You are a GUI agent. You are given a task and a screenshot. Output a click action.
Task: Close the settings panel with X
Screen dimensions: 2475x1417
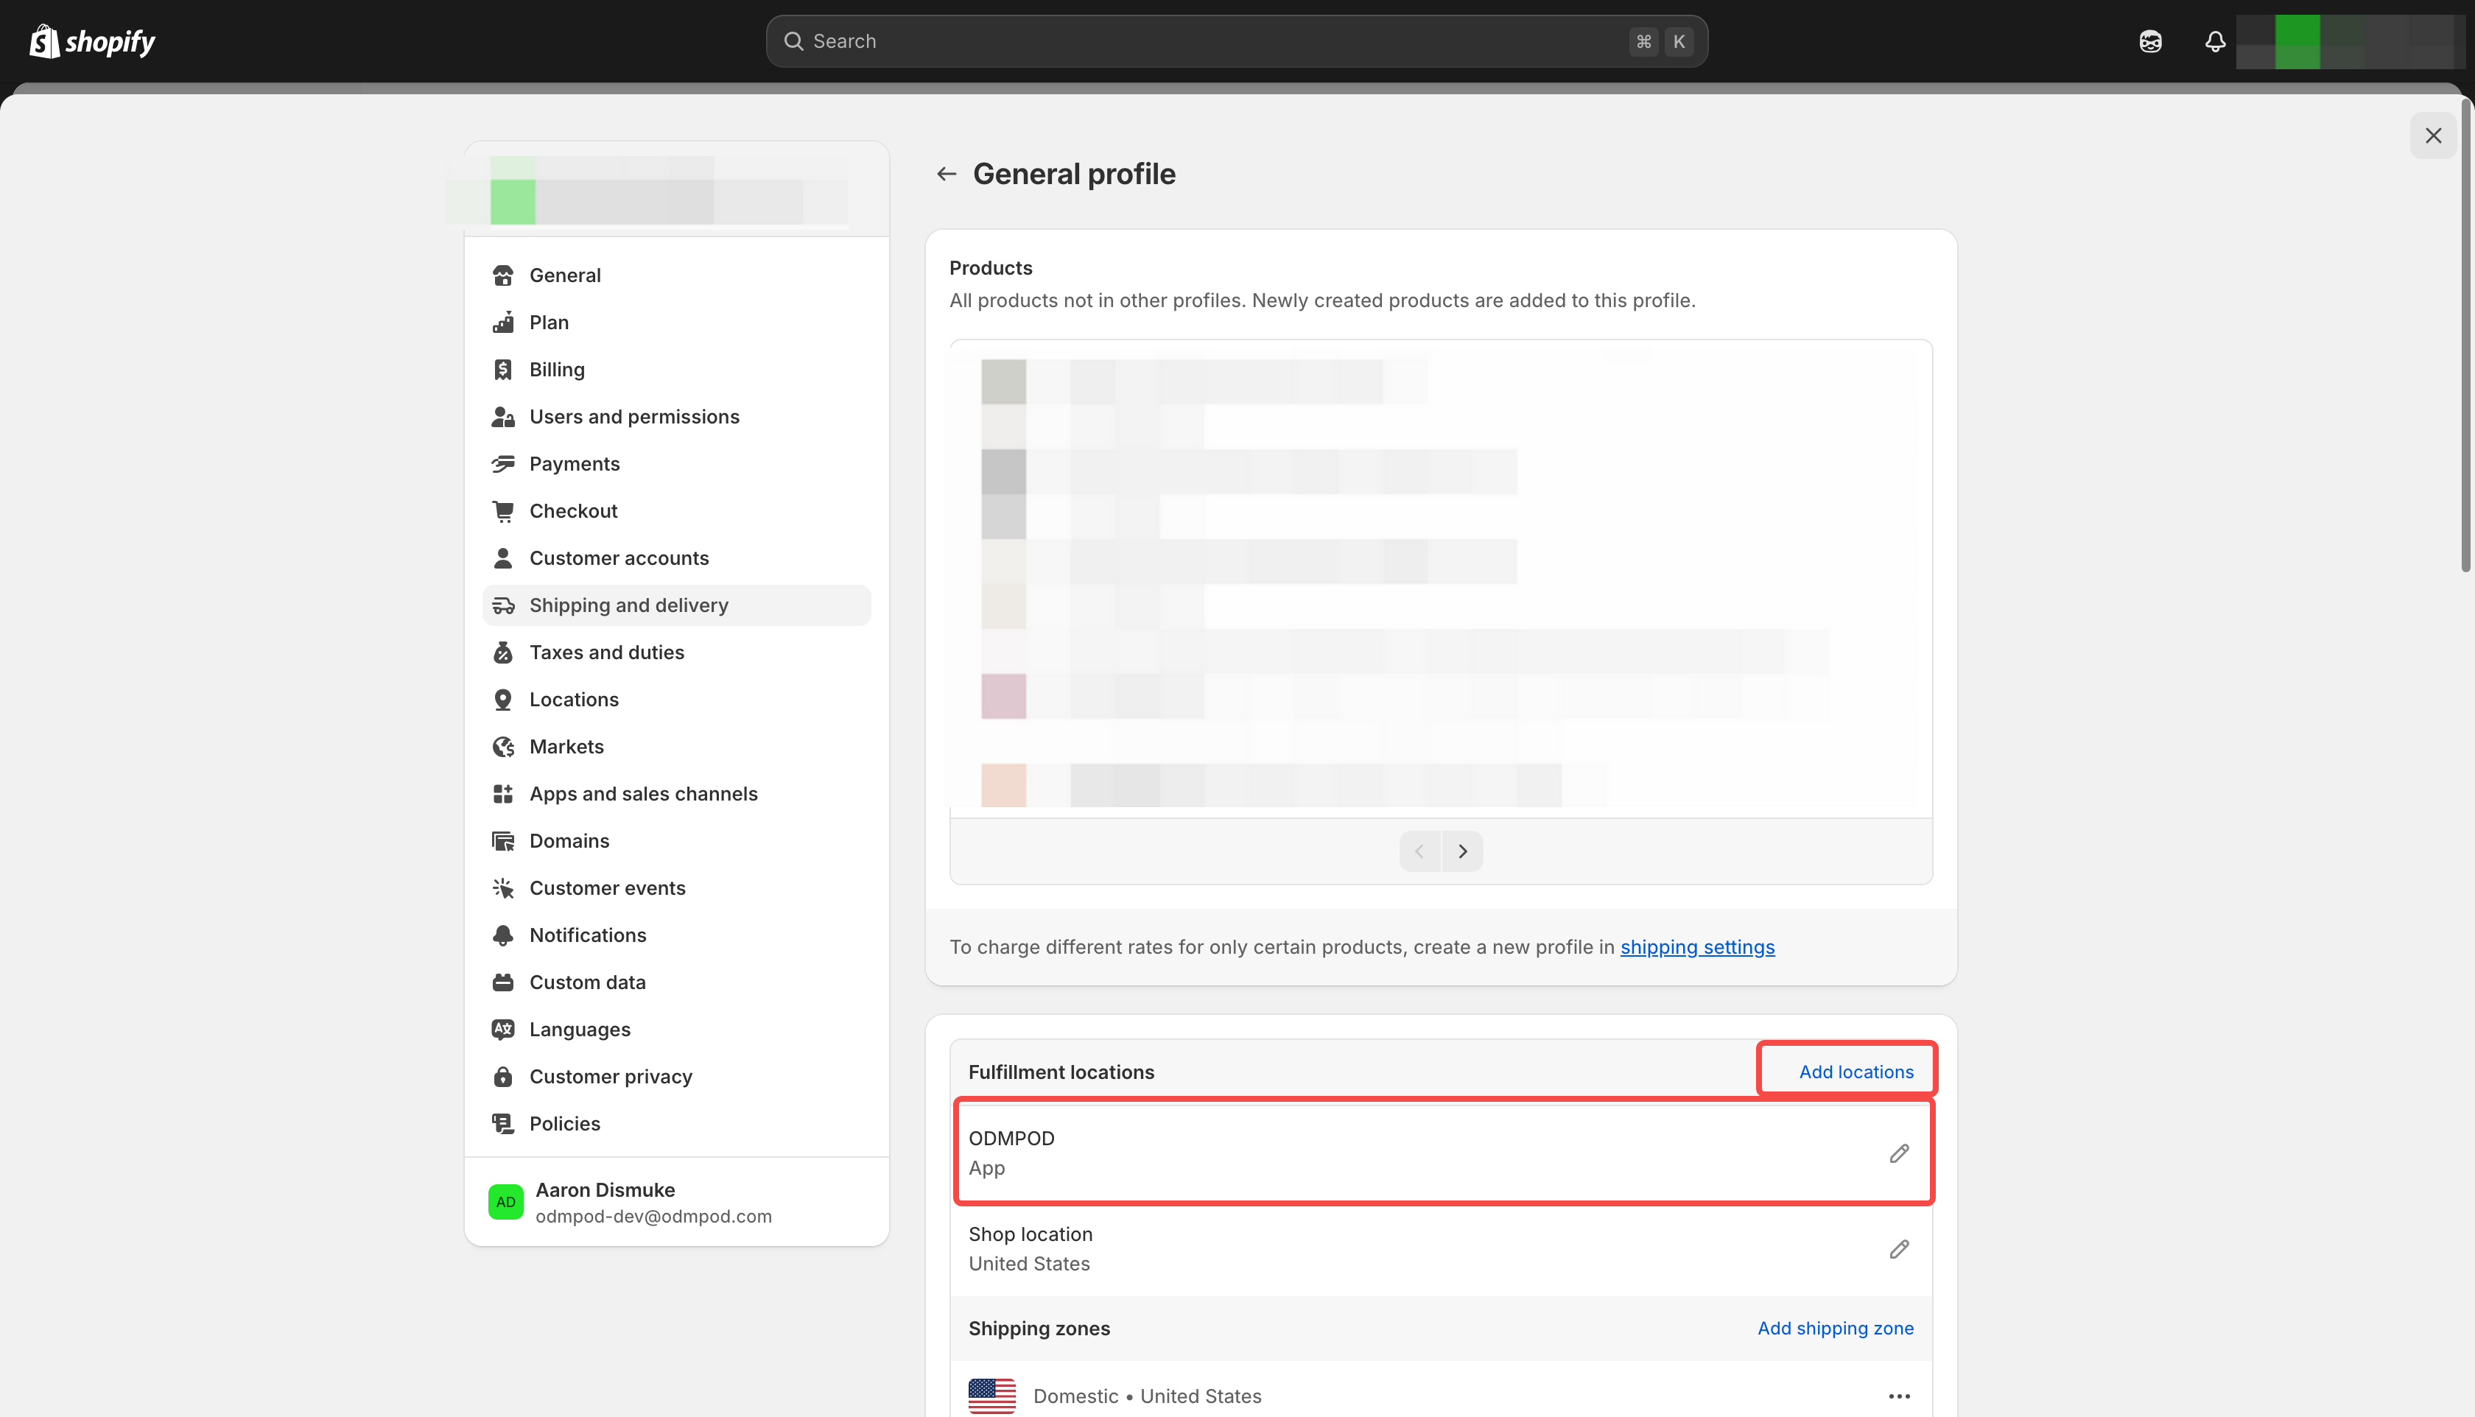click(2432, 136)
